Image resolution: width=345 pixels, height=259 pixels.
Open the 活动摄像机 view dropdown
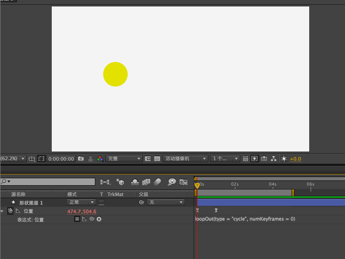(x=185, y=158)
